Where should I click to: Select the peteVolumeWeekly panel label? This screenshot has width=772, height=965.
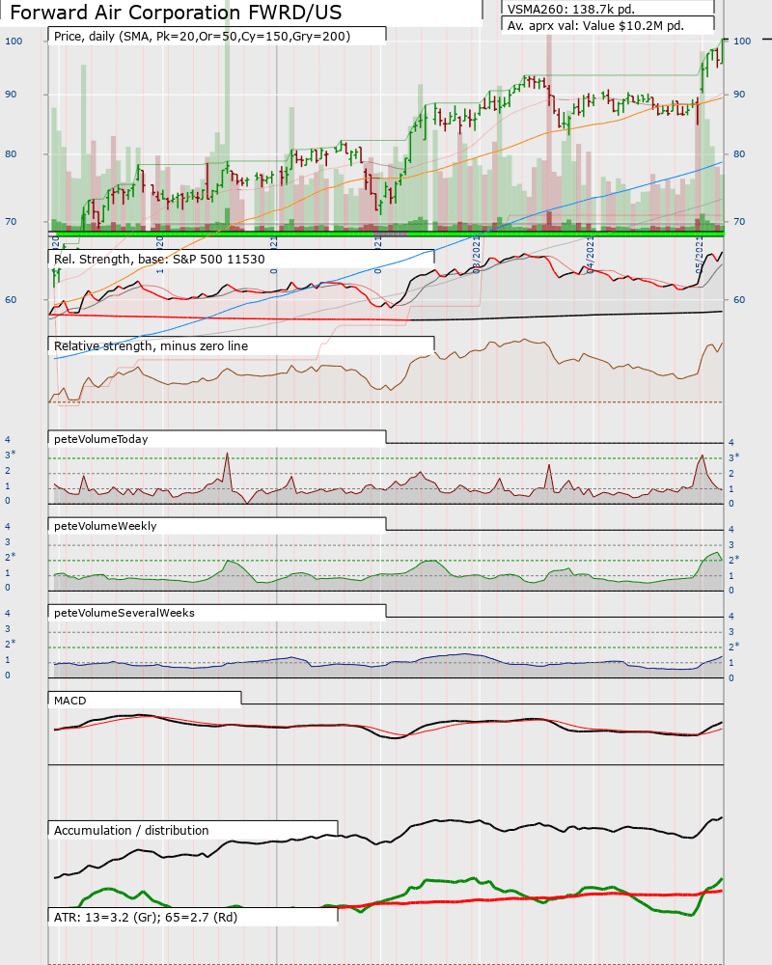105,526
